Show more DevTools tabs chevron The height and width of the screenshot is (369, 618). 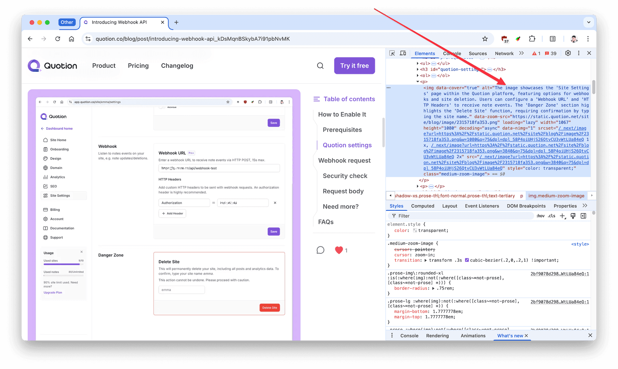[x=521, y=53]
